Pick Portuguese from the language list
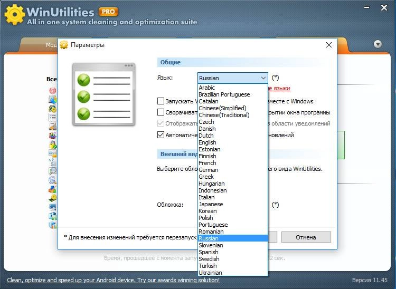 (x=233, y=225)
